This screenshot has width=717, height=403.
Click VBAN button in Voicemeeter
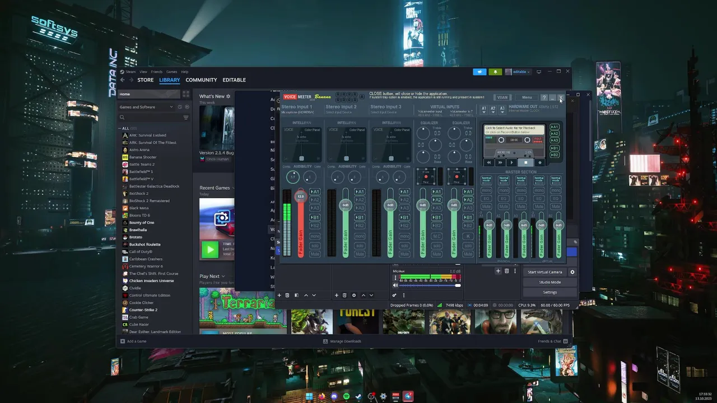coord(502,97)
